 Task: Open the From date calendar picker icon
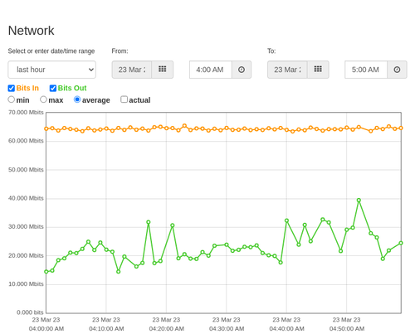point(163,70)
